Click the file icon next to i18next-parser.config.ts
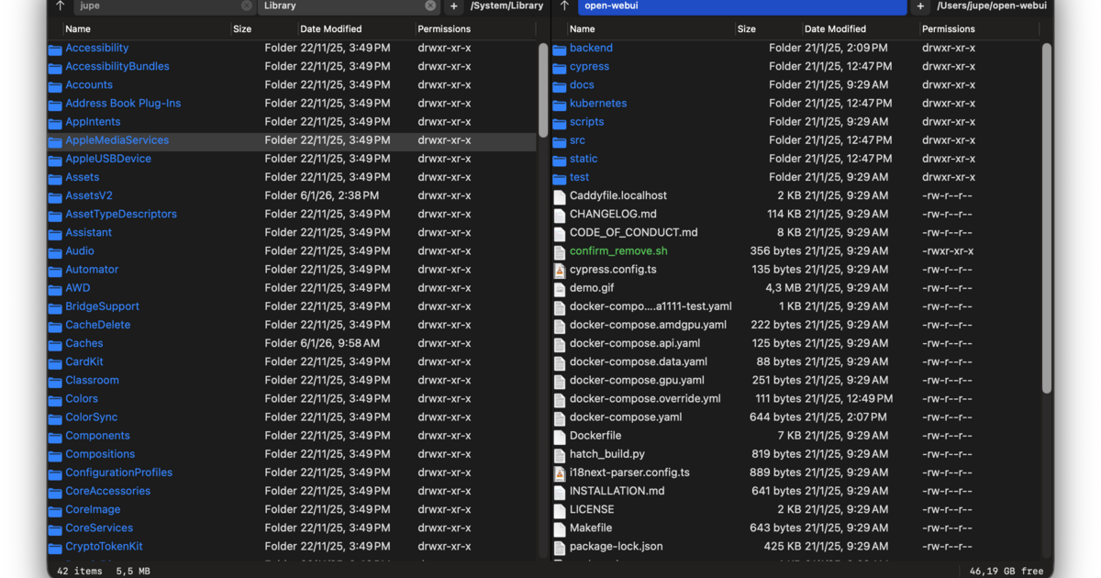 click(559, 472)
